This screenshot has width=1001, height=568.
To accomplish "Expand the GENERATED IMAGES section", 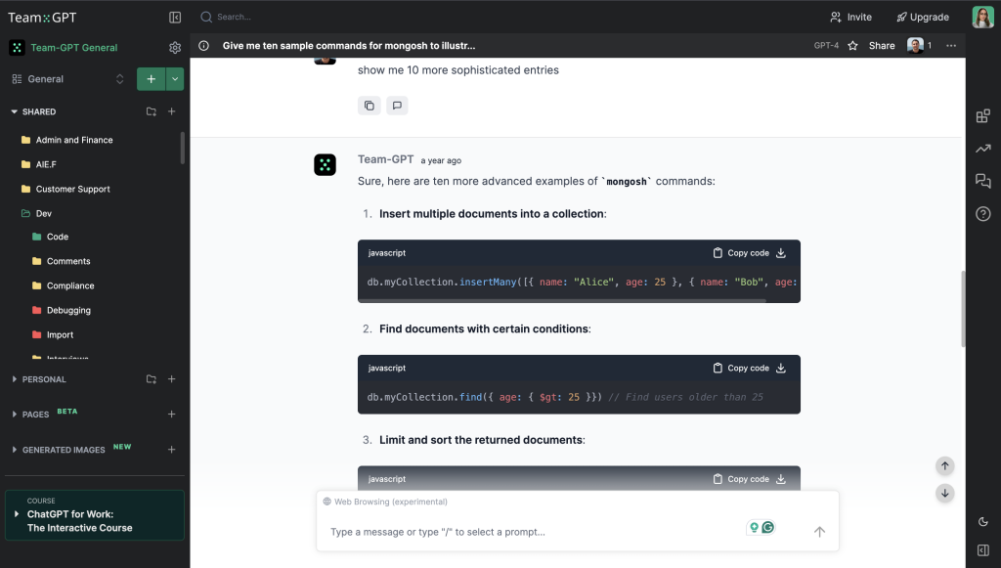I will (14, 450).
